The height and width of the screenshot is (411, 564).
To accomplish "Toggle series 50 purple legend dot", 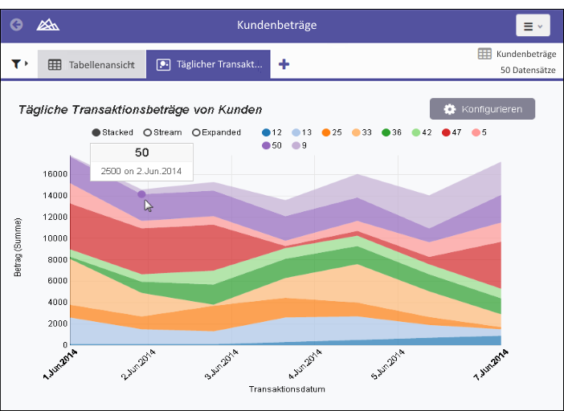I will [x=267, y=145].
